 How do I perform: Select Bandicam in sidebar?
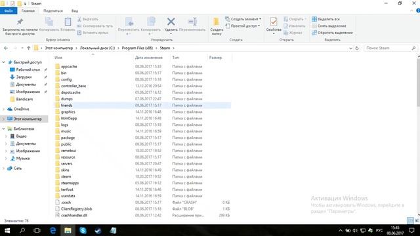point(24,99)
